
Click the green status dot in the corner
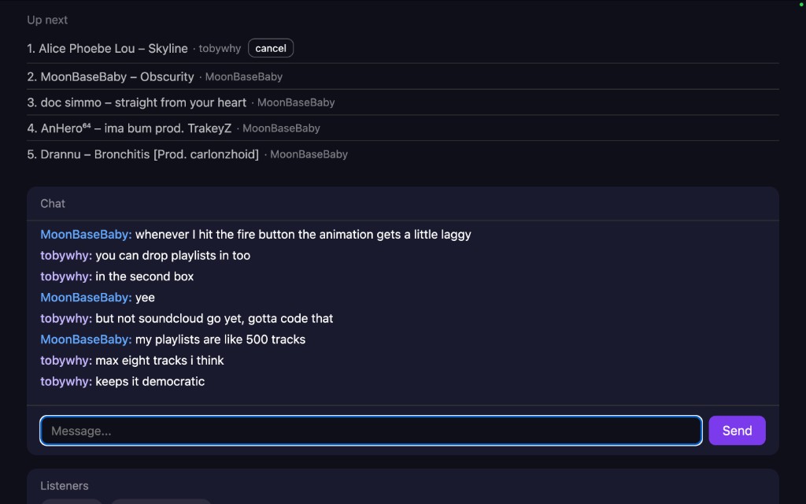[801, 5]
